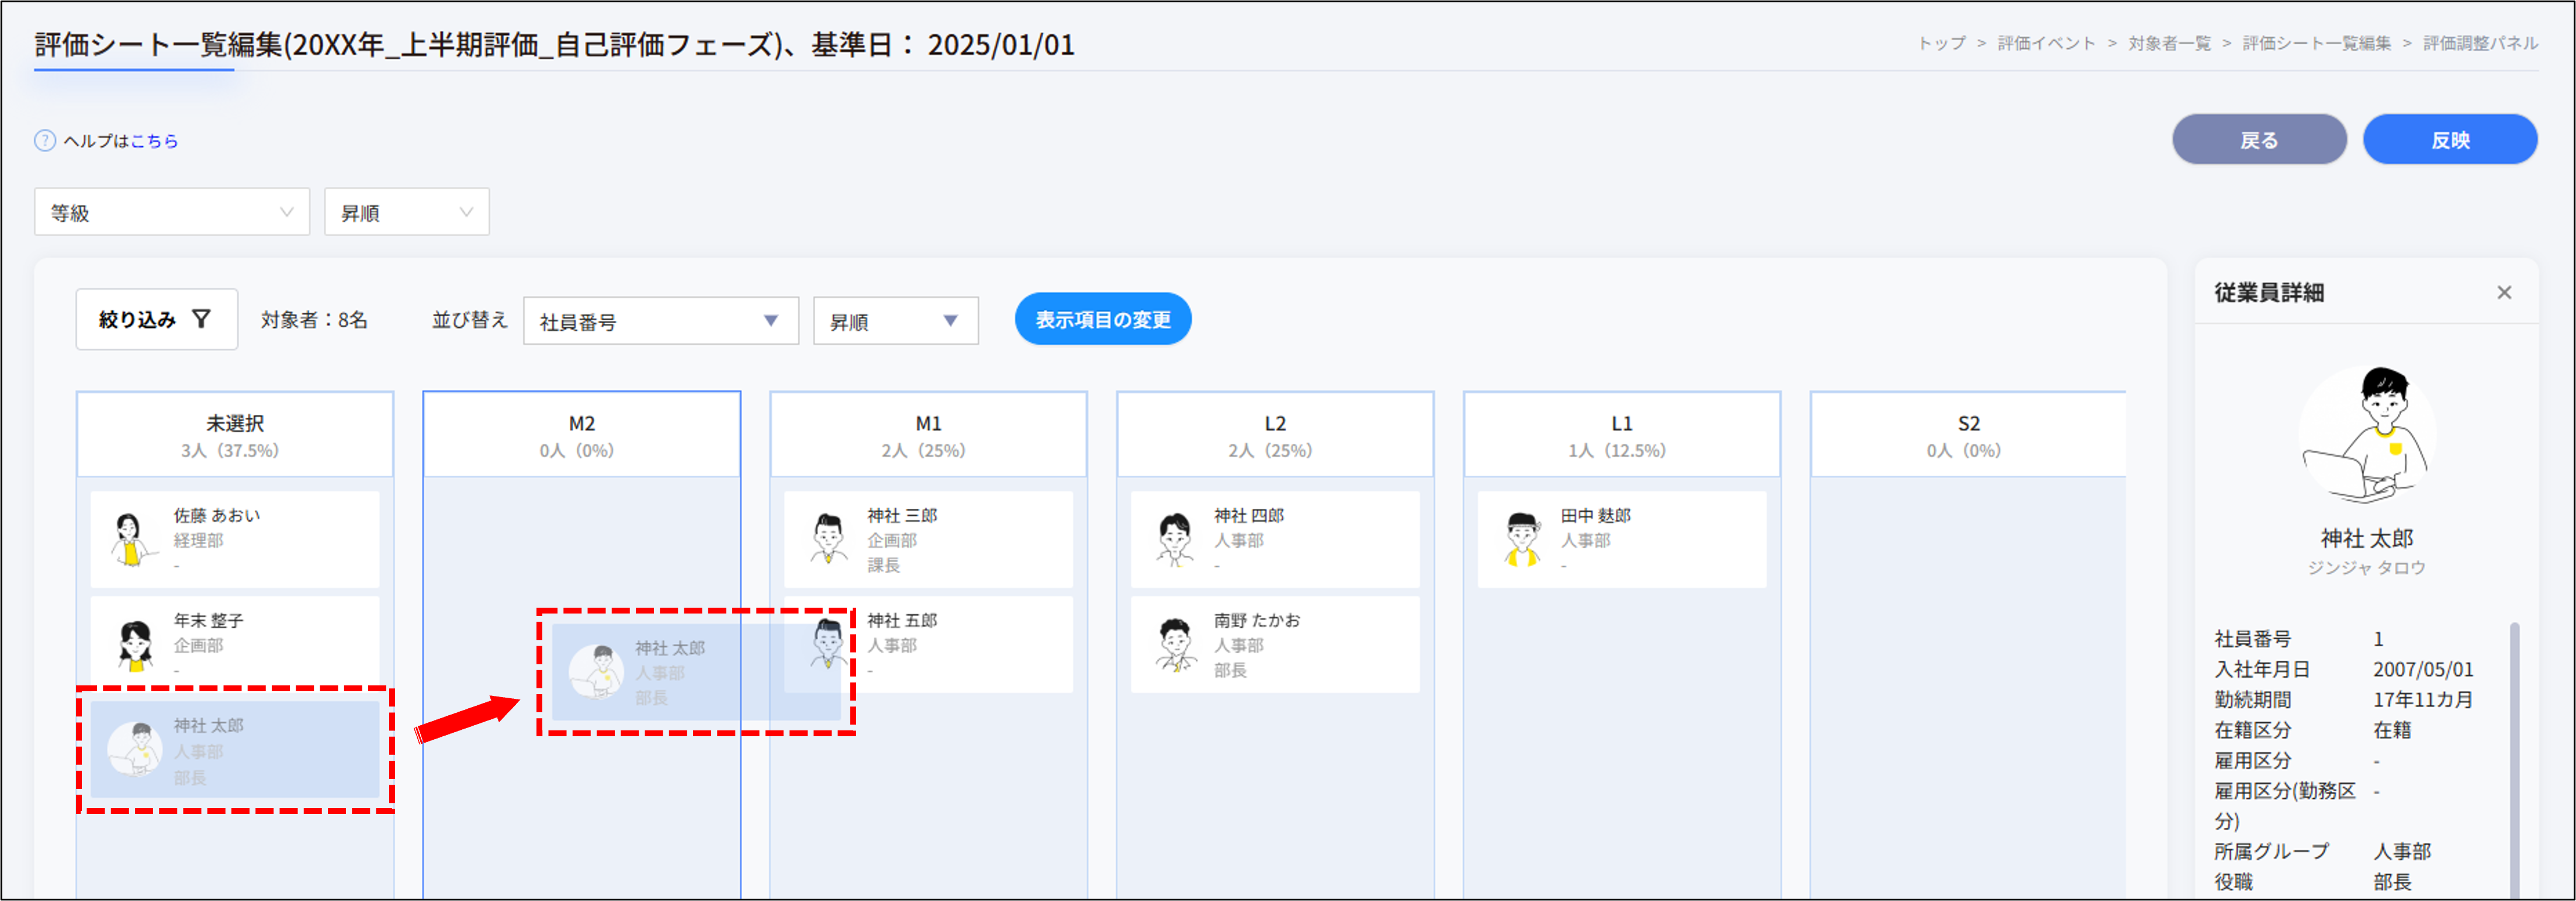The image size is (2576, 901).
Task: Navigate to 評価イベント via the breadcrumb
Action: point(2046,43)
